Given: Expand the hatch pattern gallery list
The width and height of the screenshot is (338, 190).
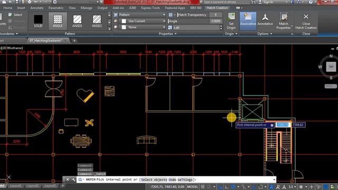Looking at the screenshot, I should coord(109,28).
